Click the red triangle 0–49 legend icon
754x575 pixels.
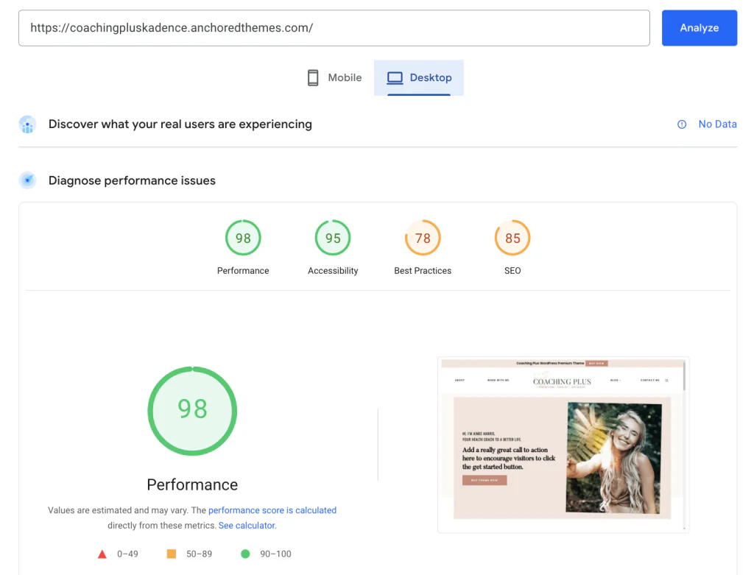102,554
